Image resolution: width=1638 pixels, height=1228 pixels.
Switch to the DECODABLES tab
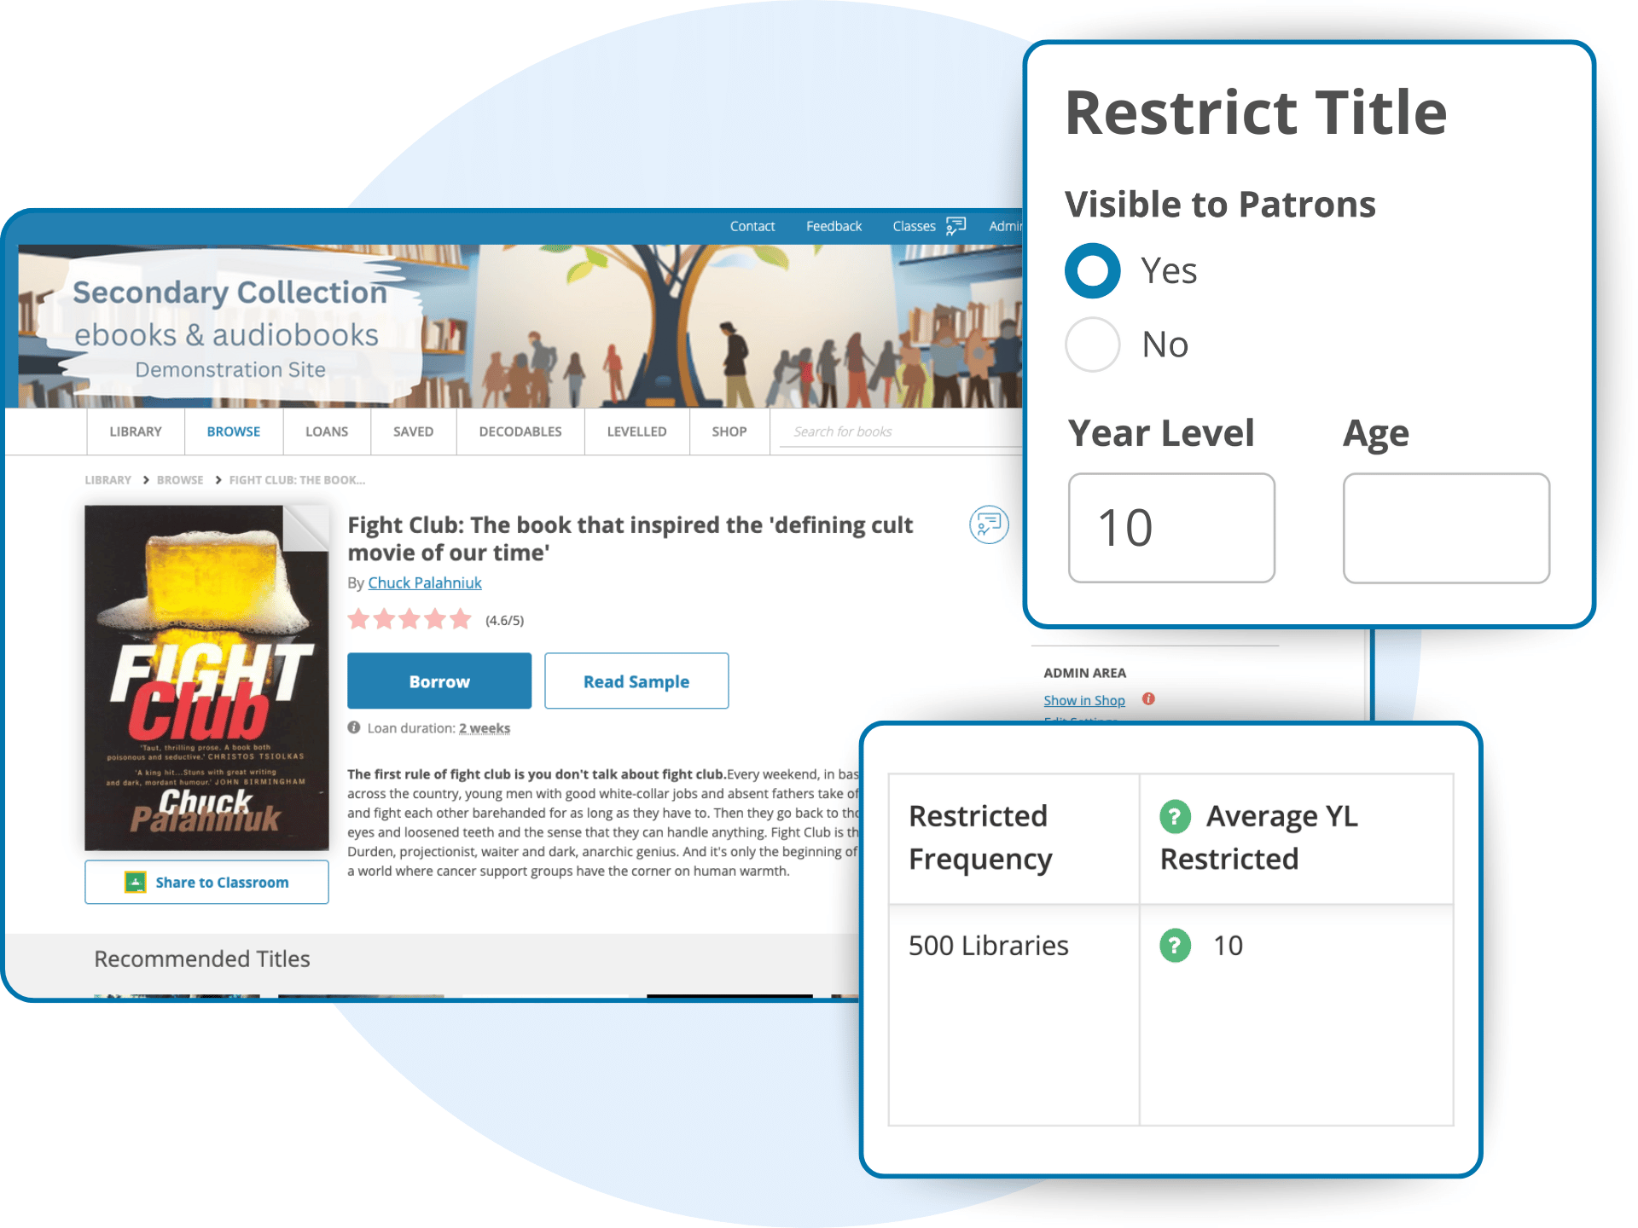520,432
